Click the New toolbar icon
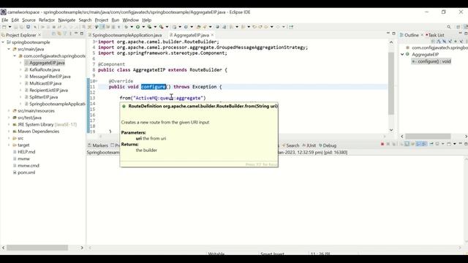 pos(4,27)
